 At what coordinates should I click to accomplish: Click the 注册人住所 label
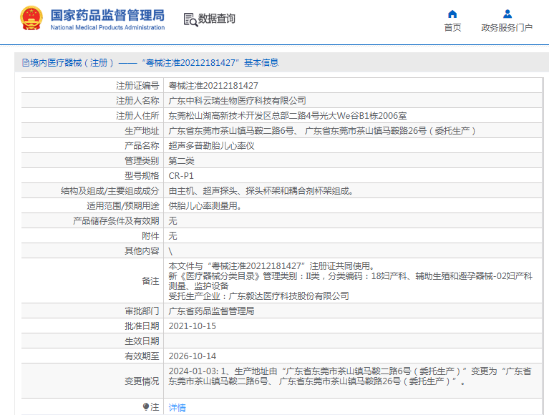[x=137, y=116]
